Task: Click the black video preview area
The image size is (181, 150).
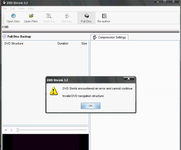Action: [x=46, y=142]
